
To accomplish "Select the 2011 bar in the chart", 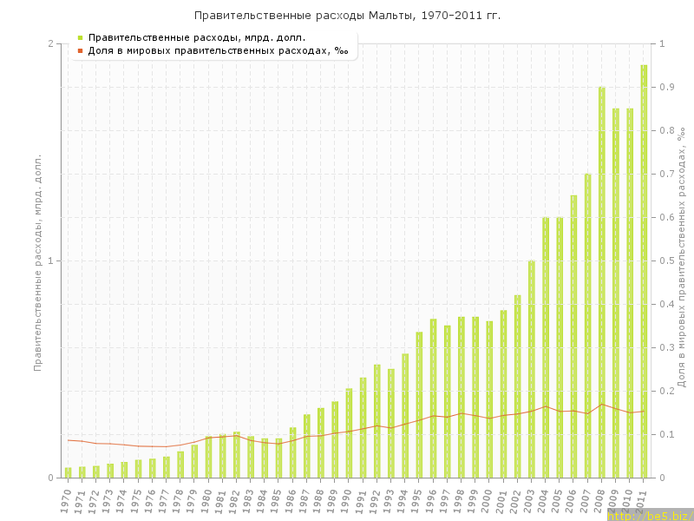I will pyautogui.click(x=644, y=271).
